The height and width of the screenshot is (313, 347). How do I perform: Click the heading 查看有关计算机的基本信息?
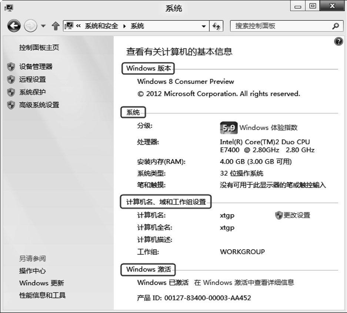[179, 52]
